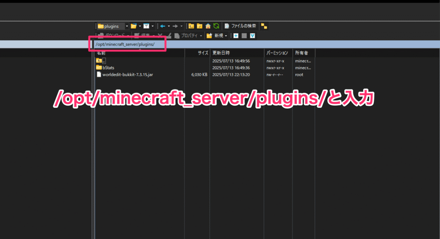The height and width of the screenshot is (239, 440).
Task: Click the select files plus icon
Action: (236, 36)
